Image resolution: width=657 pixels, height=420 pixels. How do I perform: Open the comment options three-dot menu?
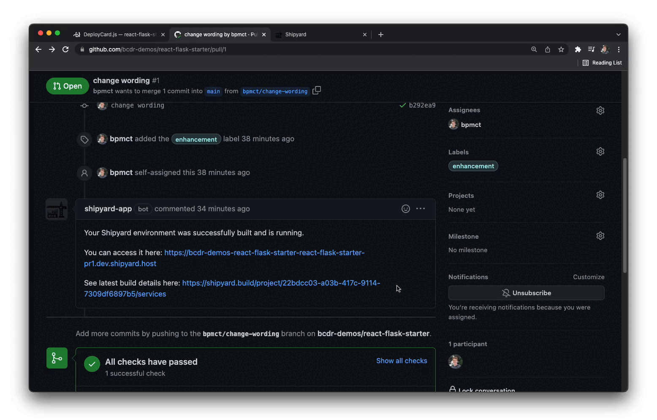click(421, 209)
